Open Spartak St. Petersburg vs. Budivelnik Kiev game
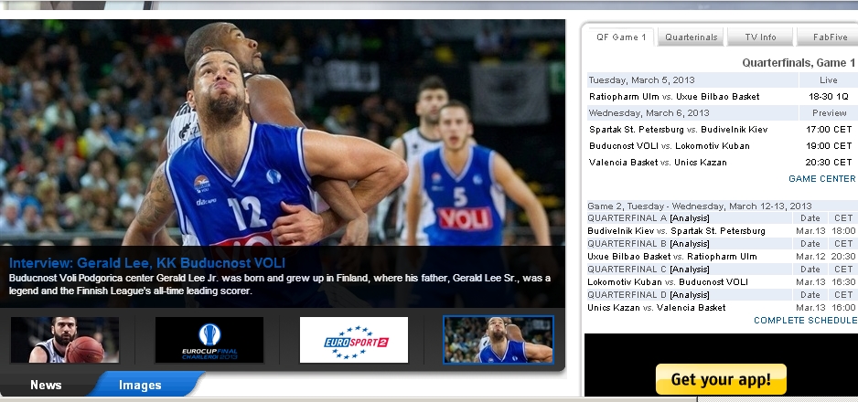The height and width of the screenshot is (402, 858). click(679, 130)
